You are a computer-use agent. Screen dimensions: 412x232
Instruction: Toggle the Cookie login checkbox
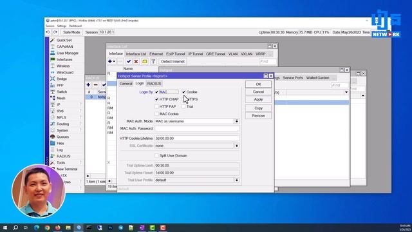[x=183, y=92]
